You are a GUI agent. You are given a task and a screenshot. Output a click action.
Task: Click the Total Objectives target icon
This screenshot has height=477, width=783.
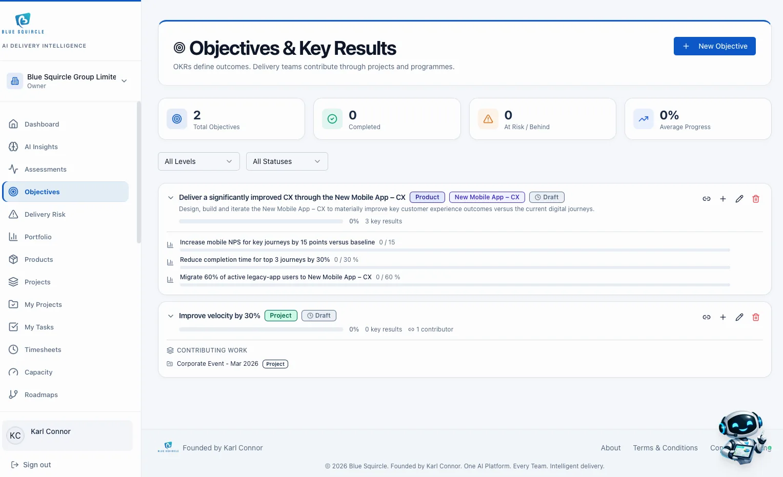(x=177, y=119)
